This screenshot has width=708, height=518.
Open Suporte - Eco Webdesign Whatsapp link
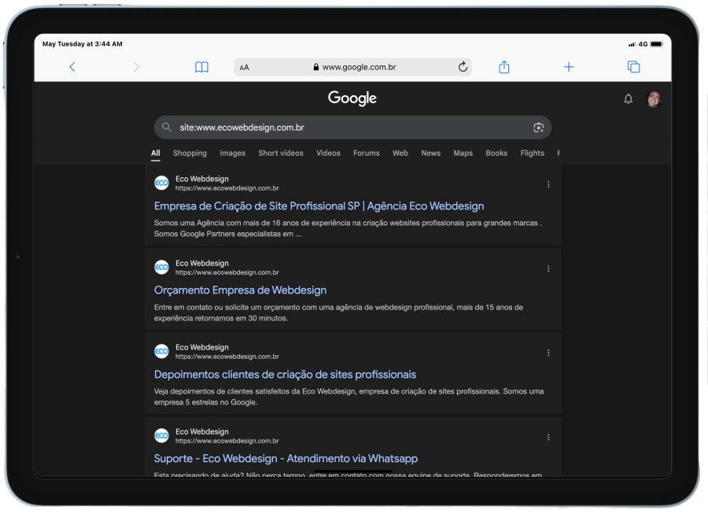point(286,458)
